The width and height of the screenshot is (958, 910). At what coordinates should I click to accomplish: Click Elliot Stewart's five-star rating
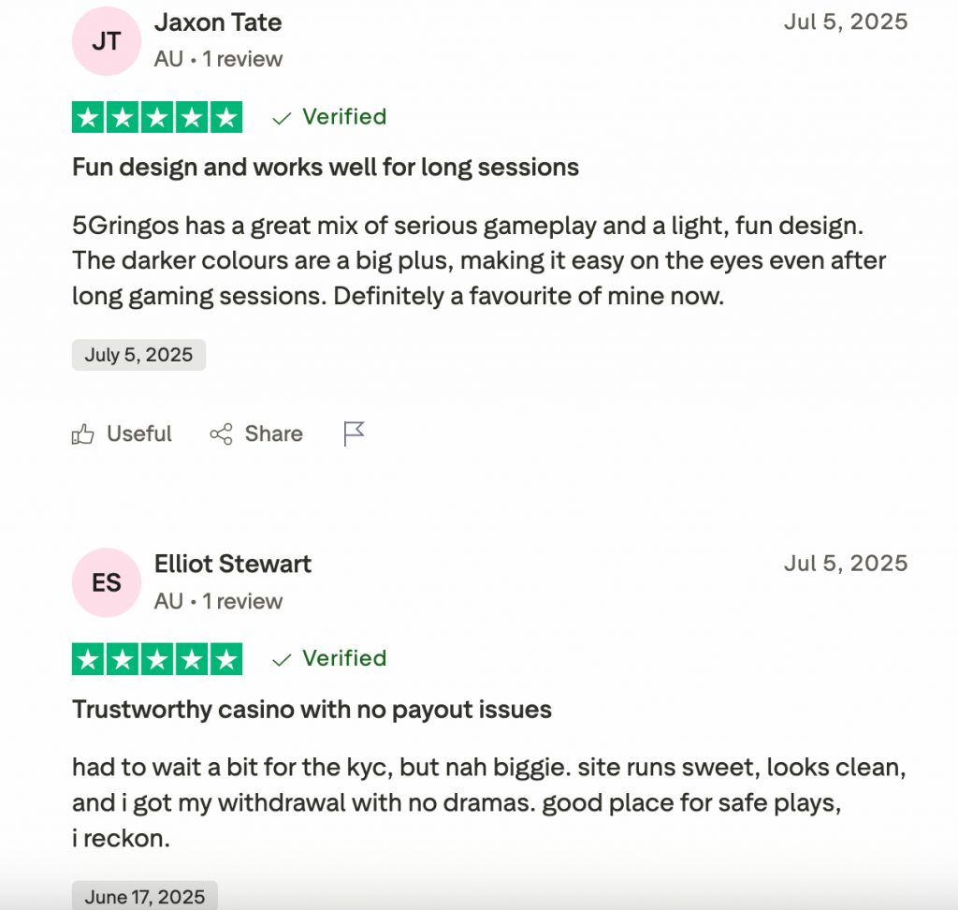157,659
